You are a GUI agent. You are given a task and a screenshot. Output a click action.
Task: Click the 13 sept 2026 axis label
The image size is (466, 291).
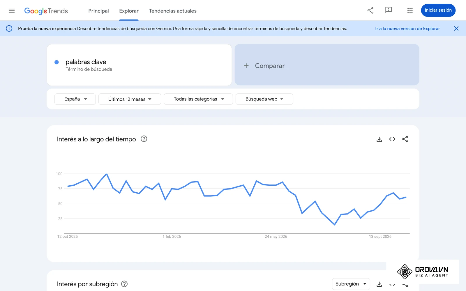pos(380,237)
